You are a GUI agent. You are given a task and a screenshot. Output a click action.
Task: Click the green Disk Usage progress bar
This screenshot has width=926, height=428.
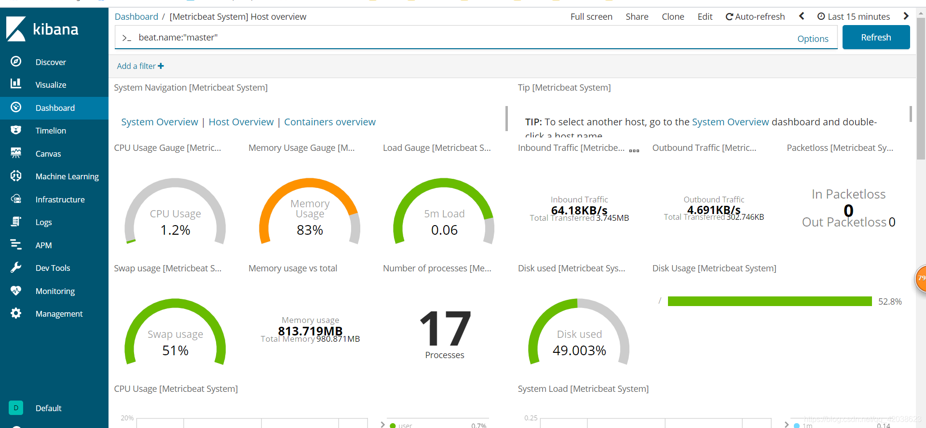point(770,301)
